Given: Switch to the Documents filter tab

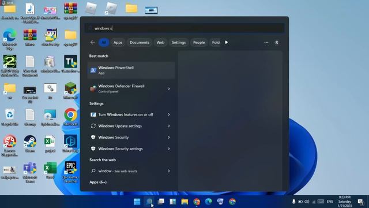Looking at the screenshot, I should (140, 42).
